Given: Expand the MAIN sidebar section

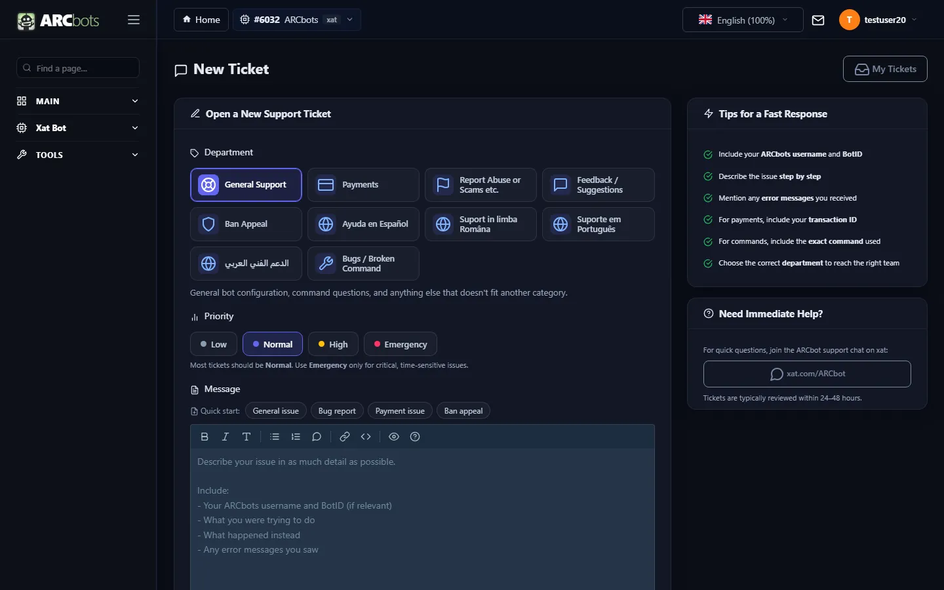Looking at the screenshot, I should 77,101.
